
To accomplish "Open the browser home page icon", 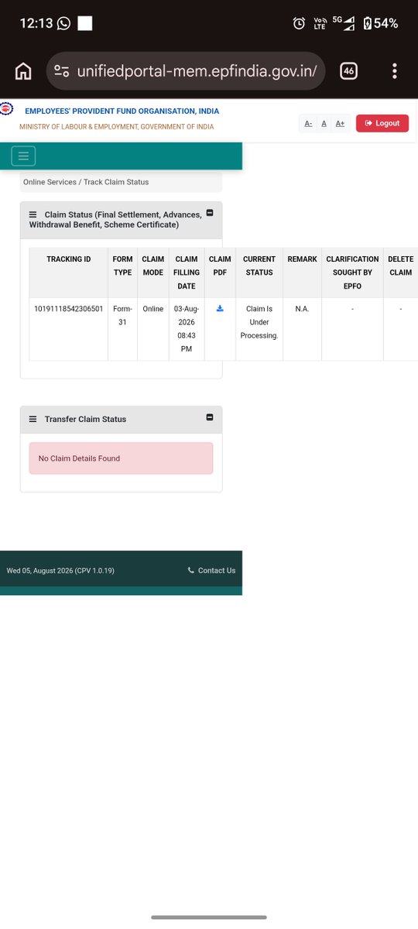I will [23, 71].
